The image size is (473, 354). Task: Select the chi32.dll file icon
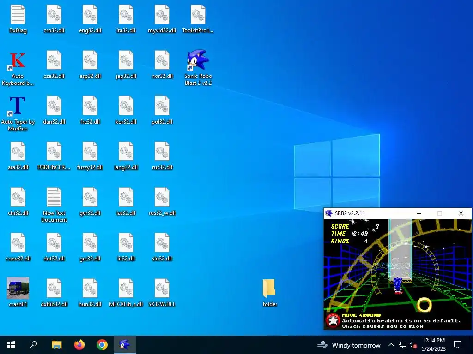(x=18, y=197)
